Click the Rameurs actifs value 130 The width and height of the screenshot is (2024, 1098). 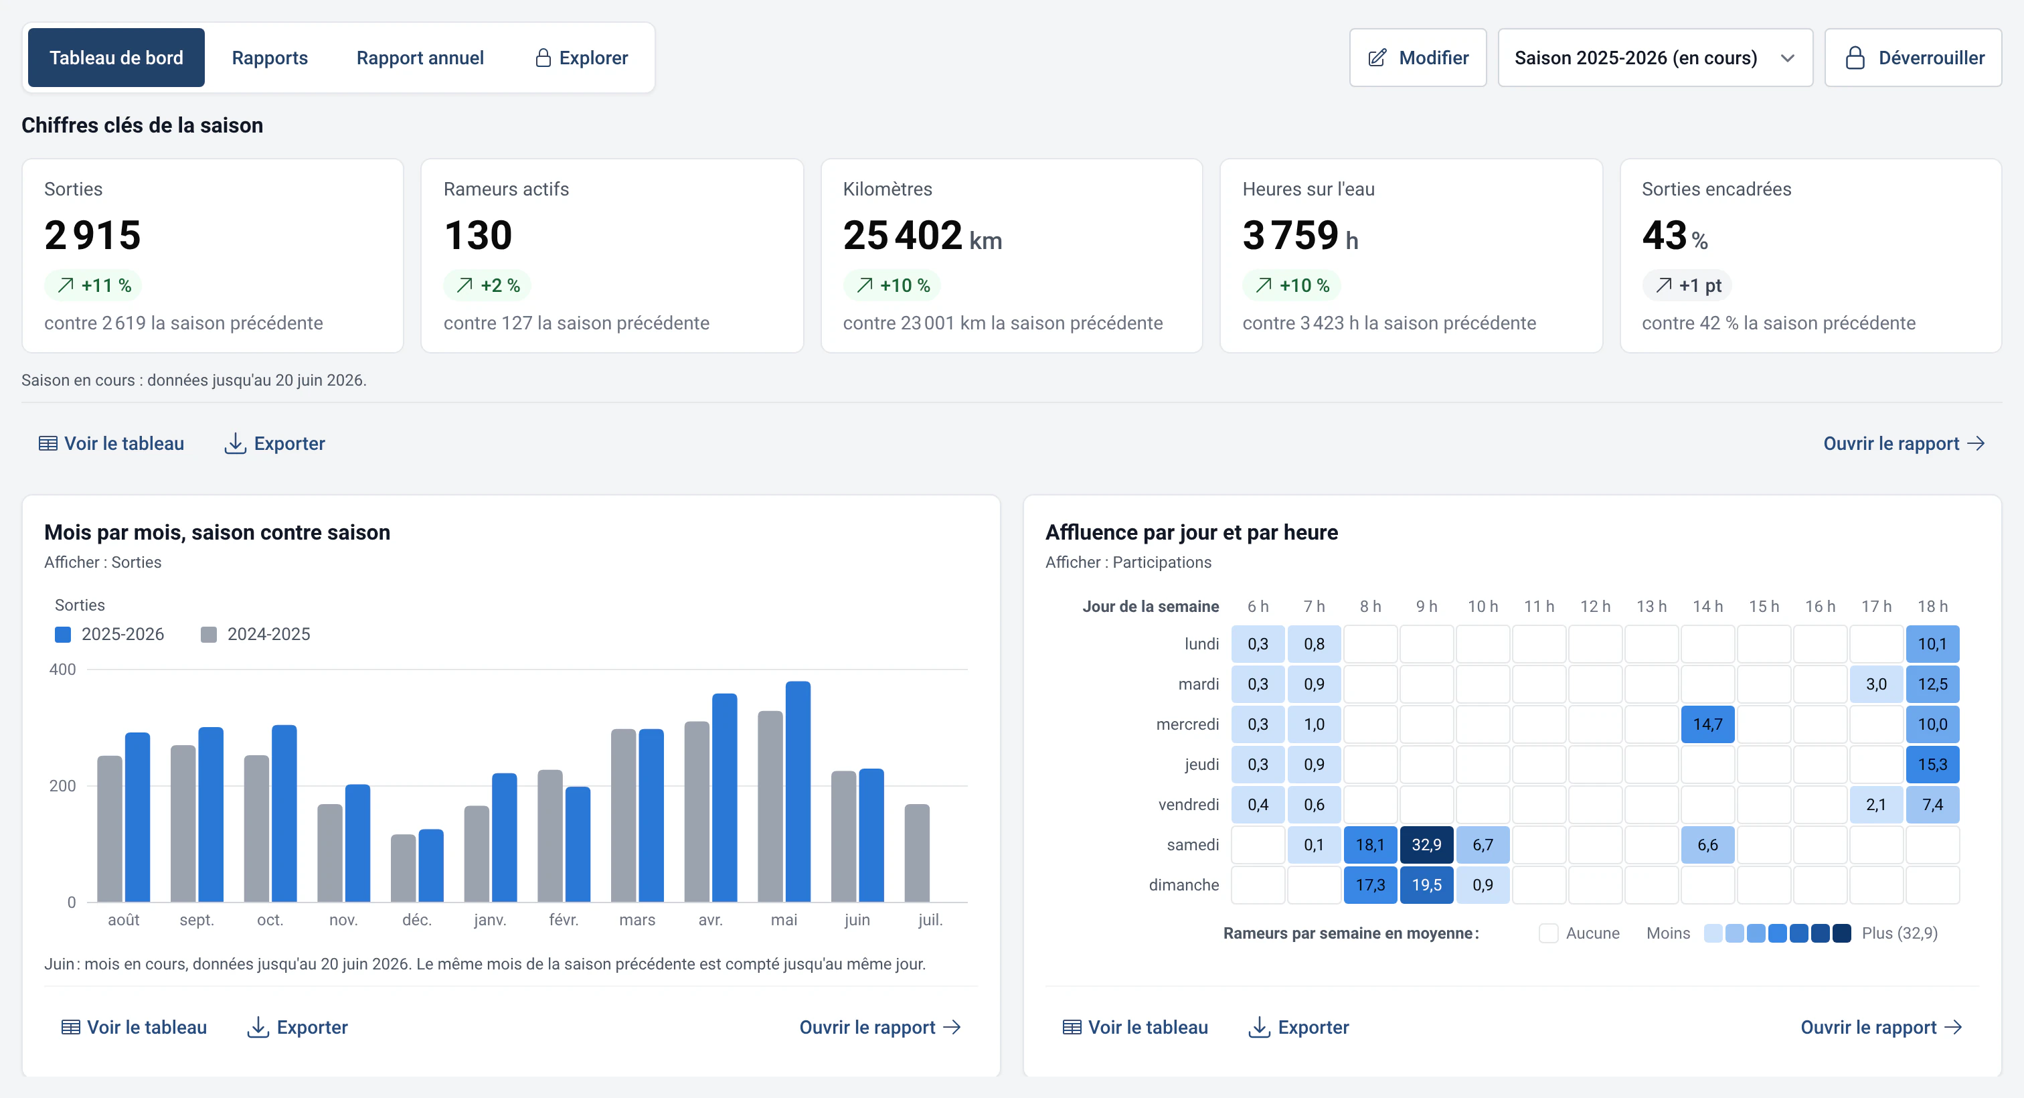click(x=478, y=235)
